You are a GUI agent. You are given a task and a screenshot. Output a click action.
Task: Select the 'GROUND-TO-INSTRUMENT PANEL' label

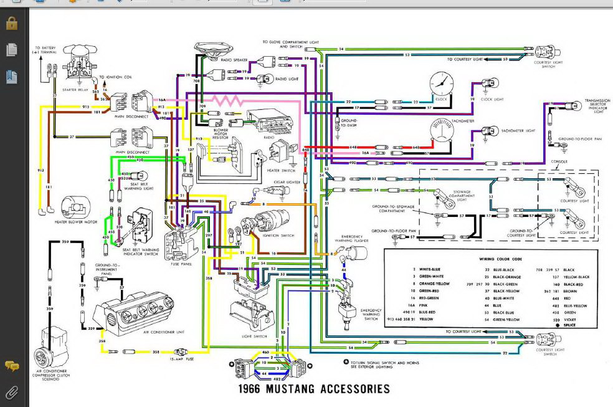(x=107, y=269)
